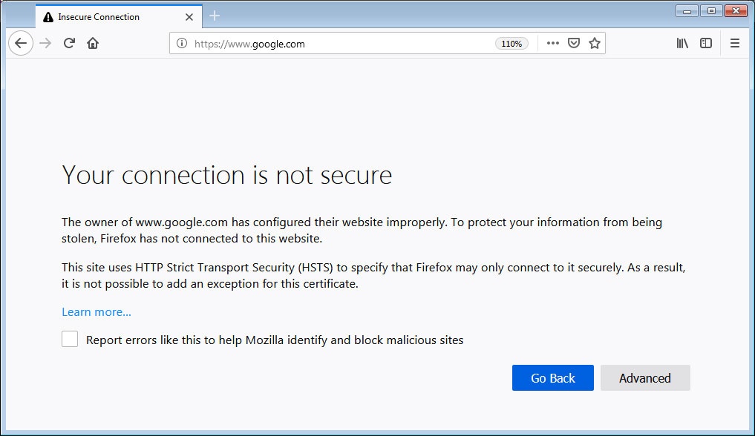Click the blue Go Back button
The height and width of the screenshot is (436, 755).
tap(553, 378)
